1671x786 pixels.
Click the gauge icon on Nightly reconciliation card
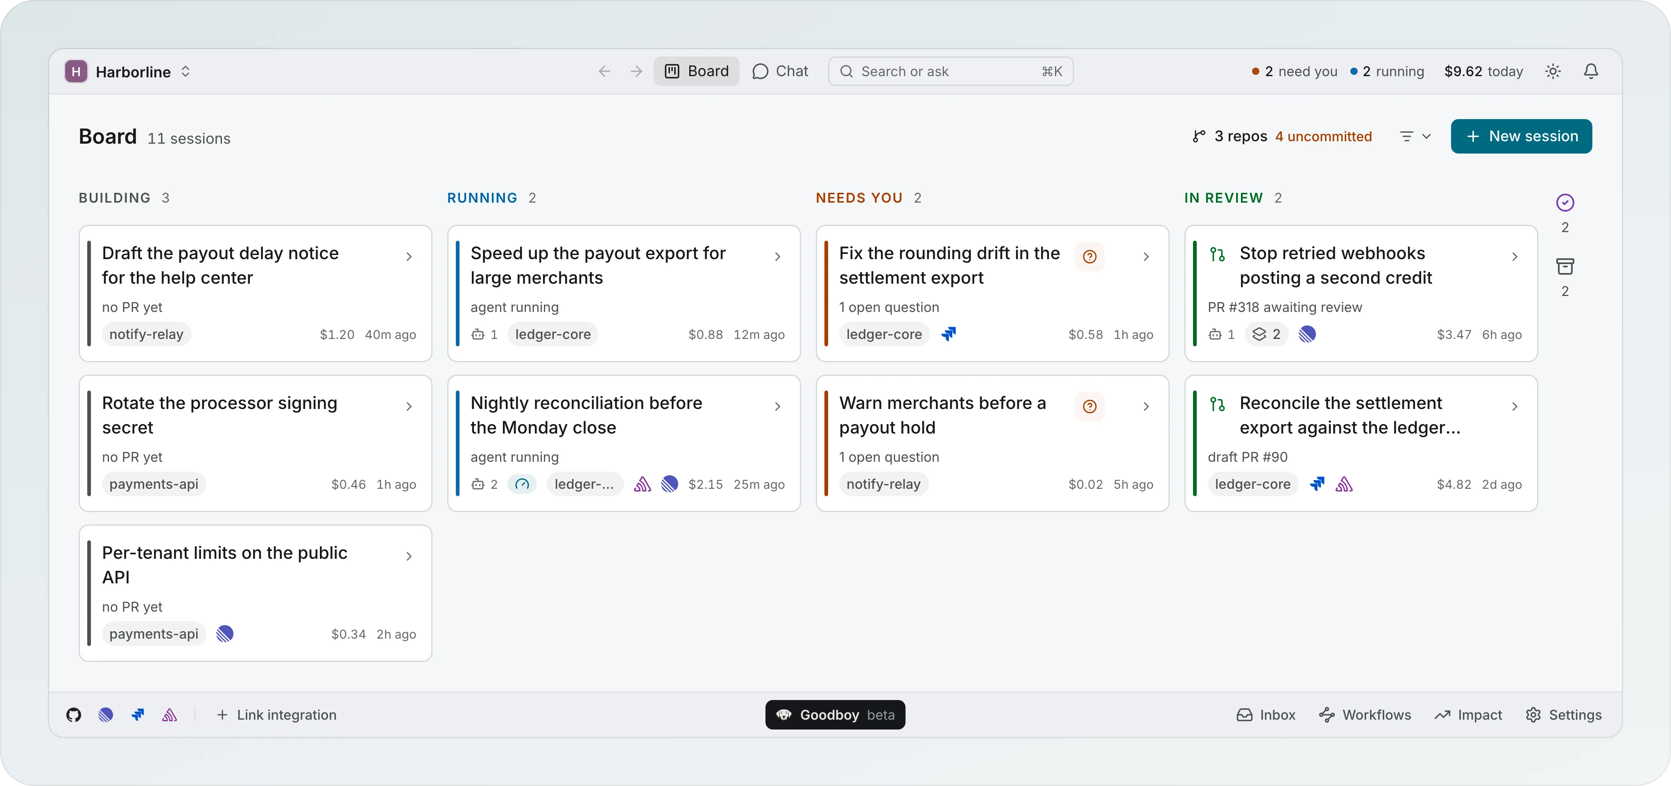(522, 484)
